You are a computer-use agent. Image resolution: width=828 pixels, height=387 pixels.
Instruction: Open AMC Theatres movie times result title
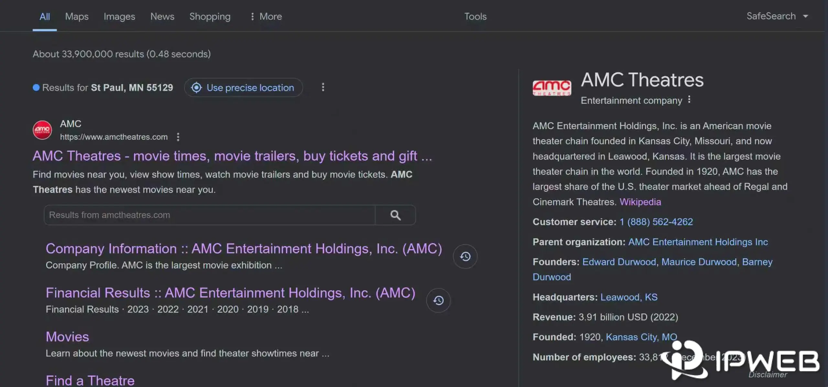(x=232, y=156)
